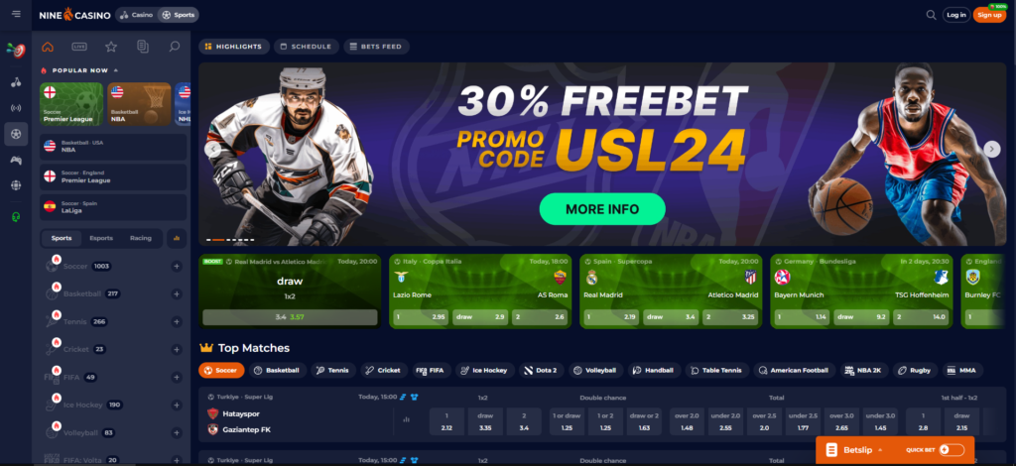The height and width of the screenshot is (466, 1016).
Task: Open the bet history document icon
Action: [x=143, y=47]
